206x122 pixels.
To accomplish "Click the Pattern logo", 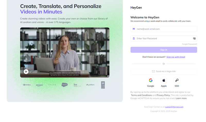I will click(x=90, y=85).
